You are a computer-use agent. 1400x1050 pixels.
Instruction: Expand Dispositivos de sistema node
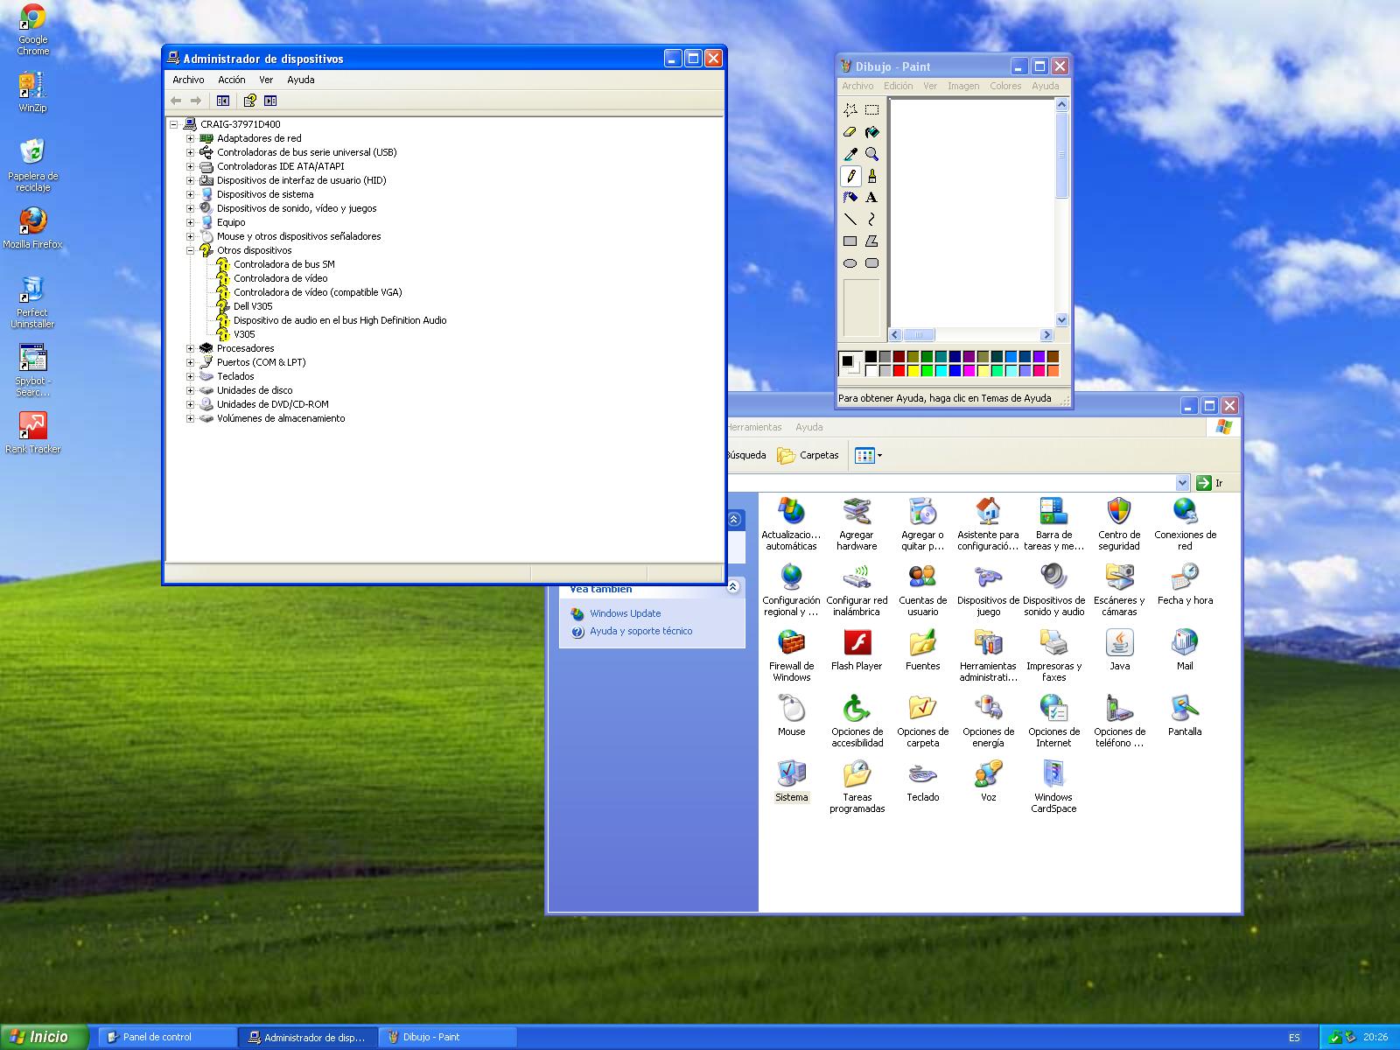[x=190, y=194]
